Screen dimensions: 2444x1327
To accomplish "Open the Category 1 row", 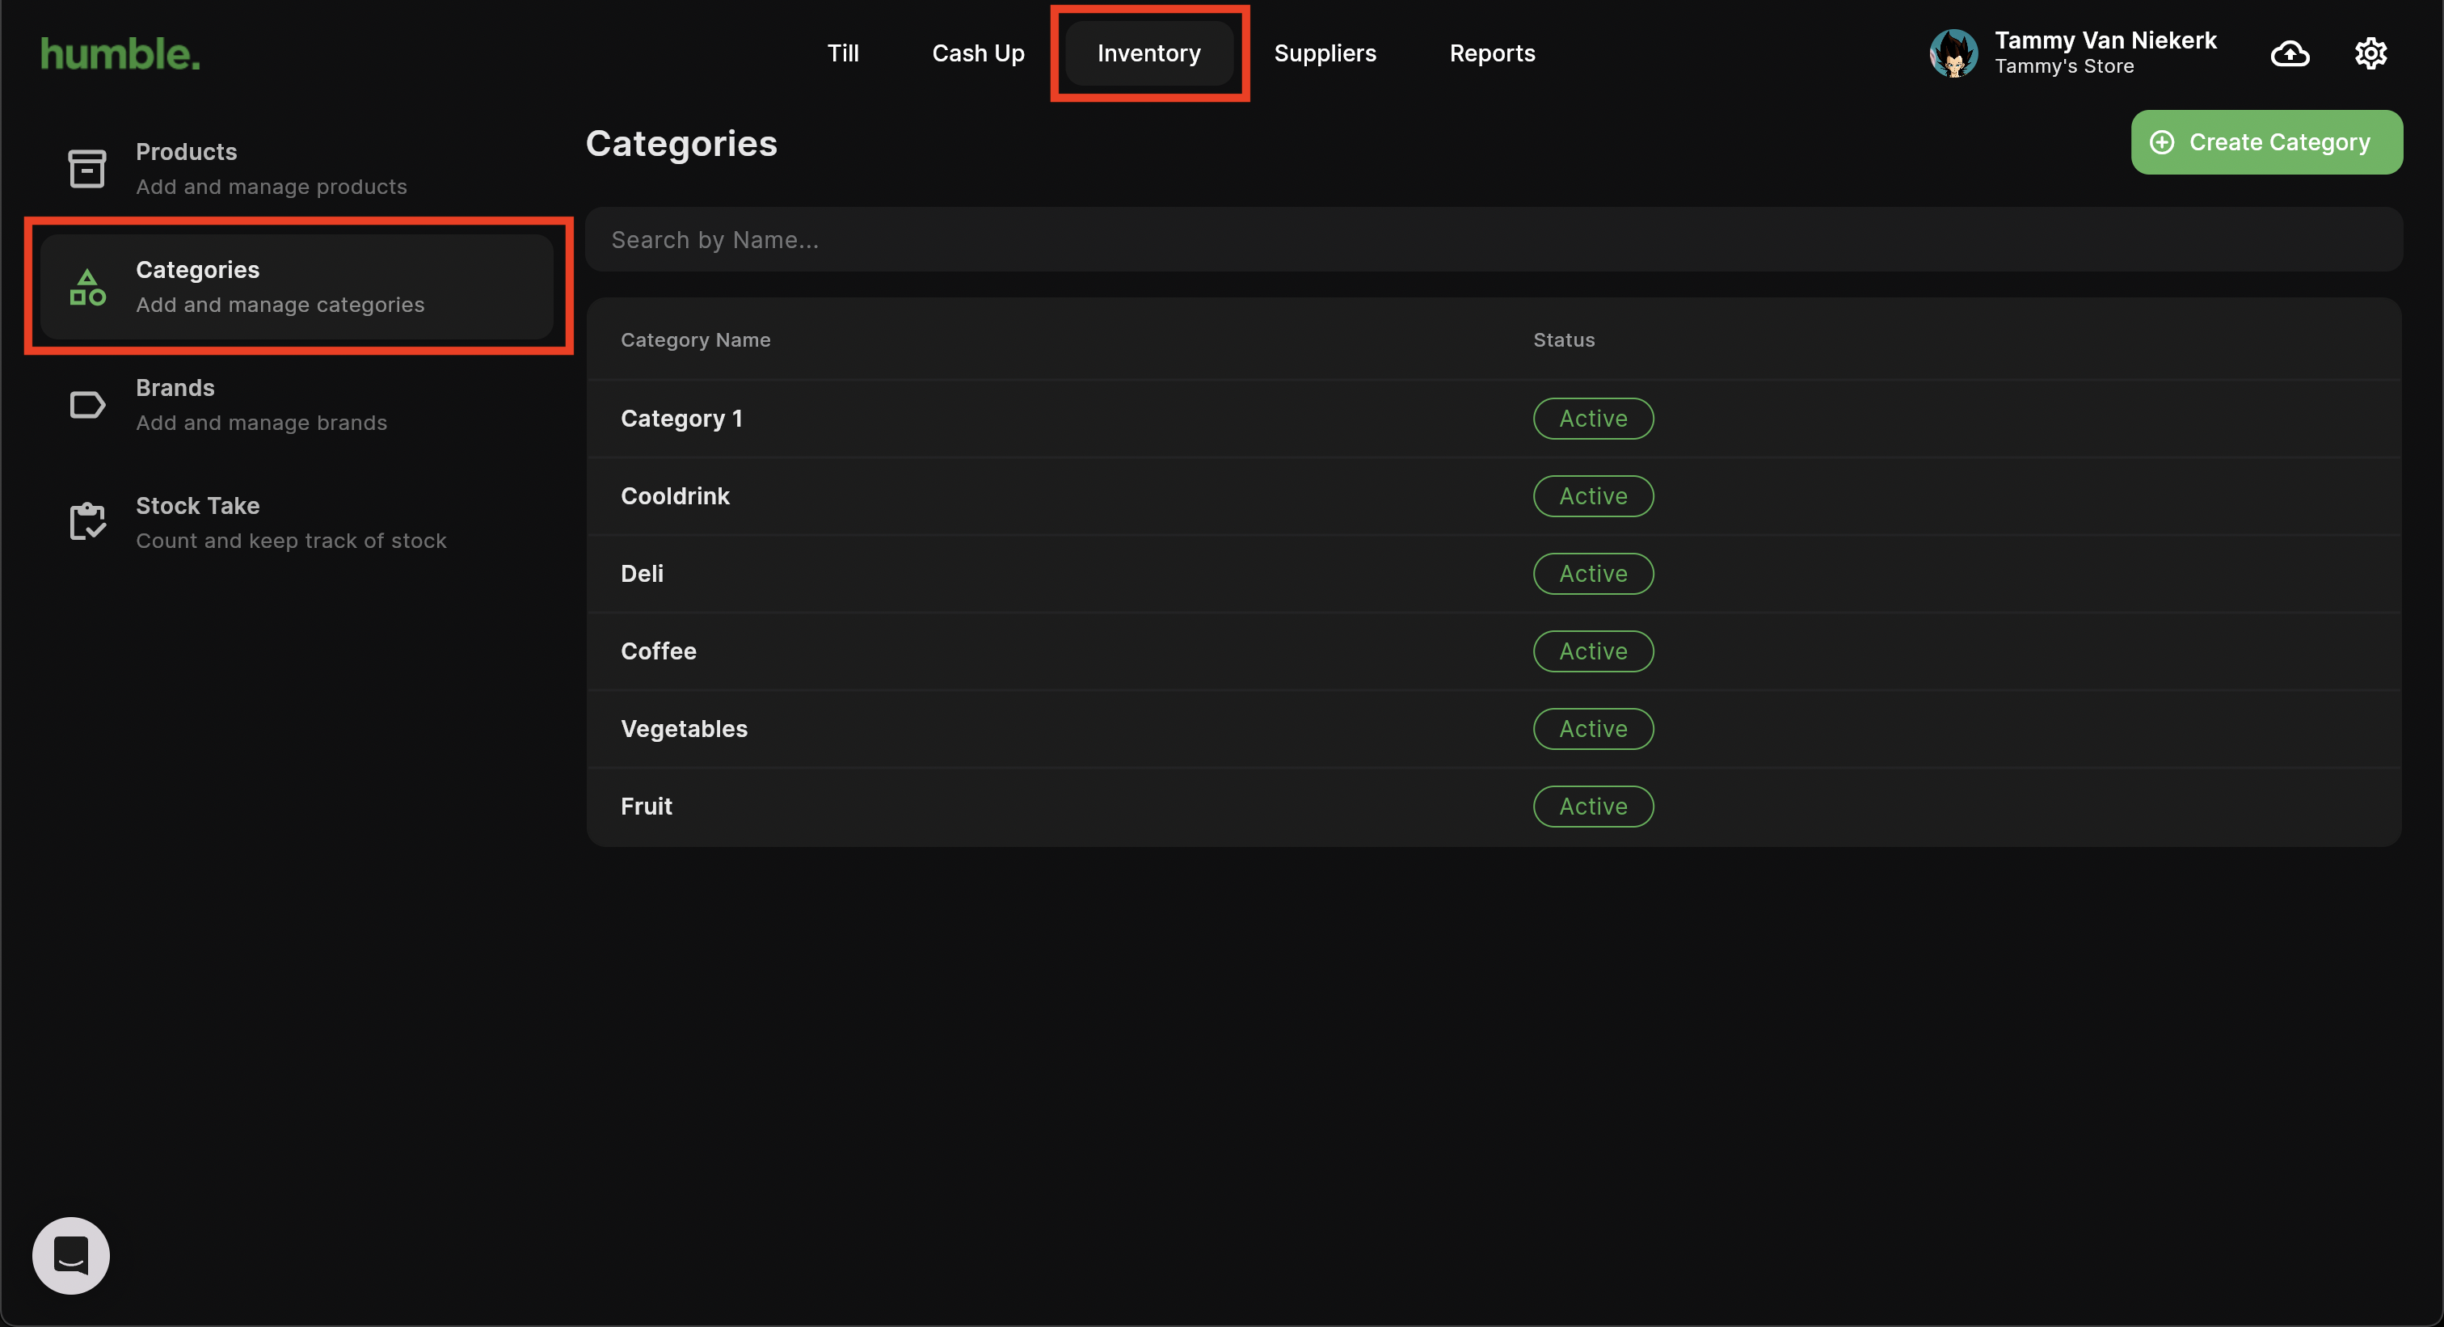I will [x=1494, y=419].
